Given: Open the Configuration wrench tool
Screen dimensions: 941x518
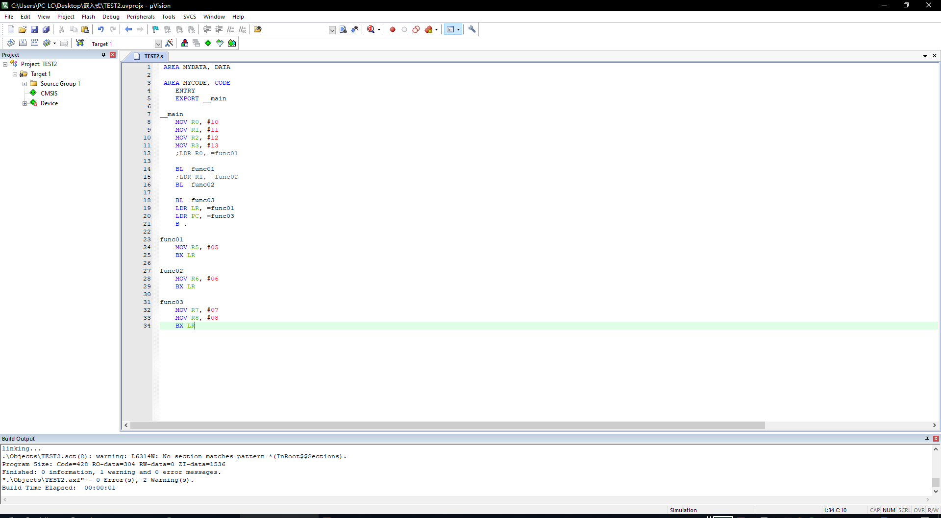Looking at the screenshot, I should pos(472,29).
